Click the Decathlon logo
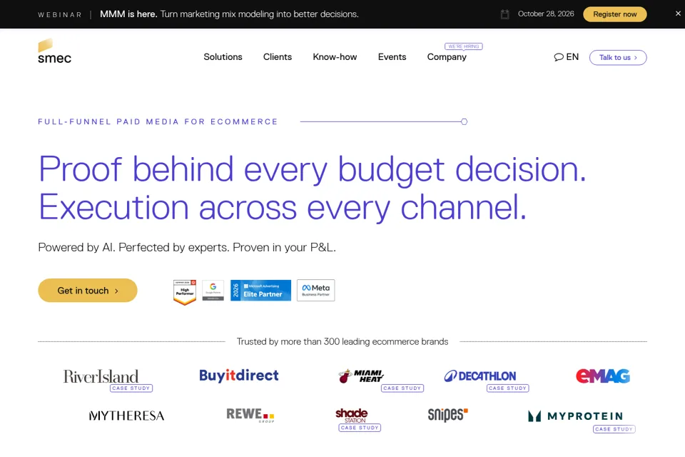The height and width of the screenshot is (457, 685). 480,376
